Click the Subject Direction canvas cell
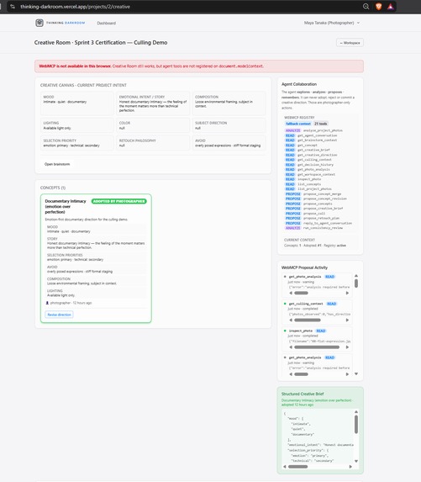 (x=229, y=125)
